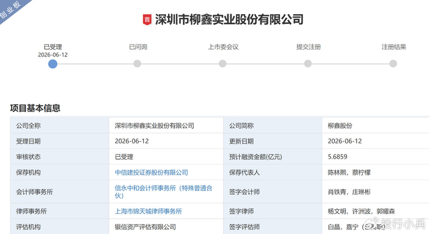Viewport: 429px width, 234px height.
Task: Select the 已问询 stage marker dot
Action: coord(137,64)
